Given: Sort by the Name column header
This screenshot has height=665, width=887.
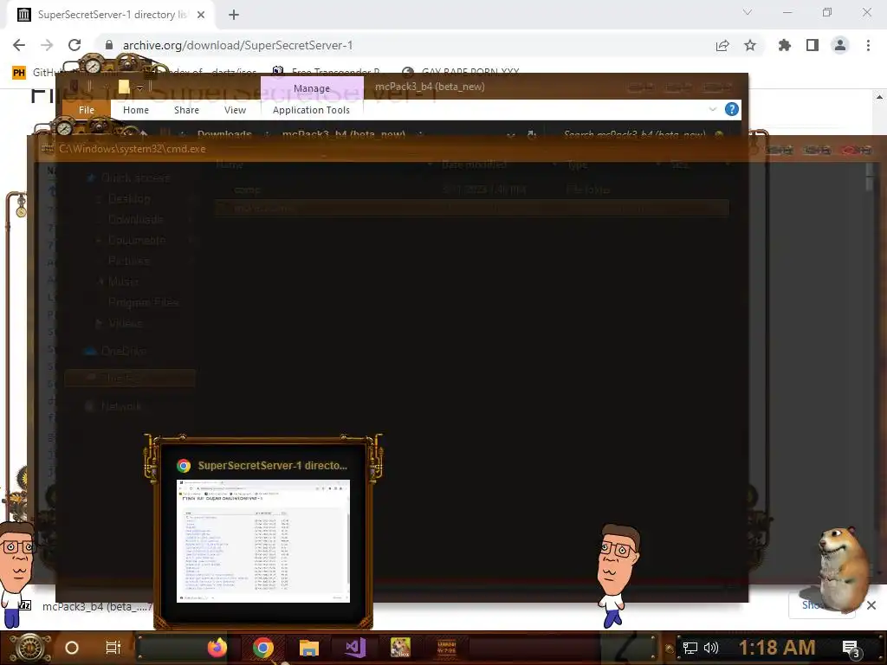Looking at the screenshot, I should point(229,165).
